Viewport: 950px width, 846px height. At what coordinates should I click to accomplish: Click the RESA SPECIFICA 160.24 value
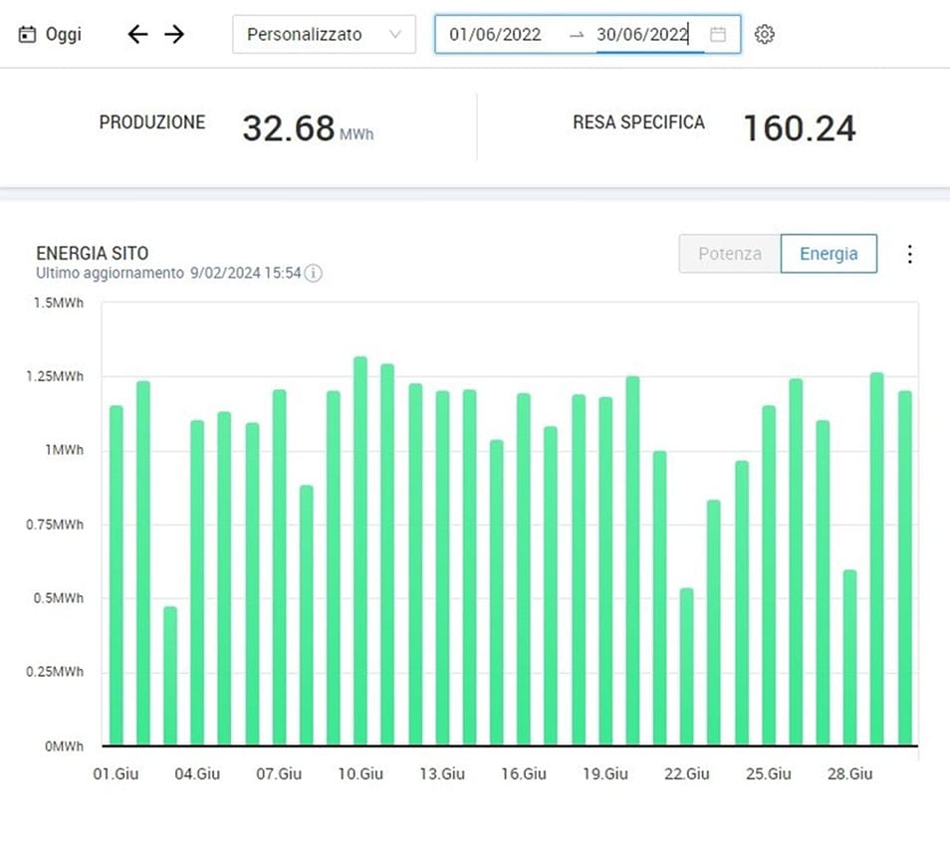tap(799, 127)
